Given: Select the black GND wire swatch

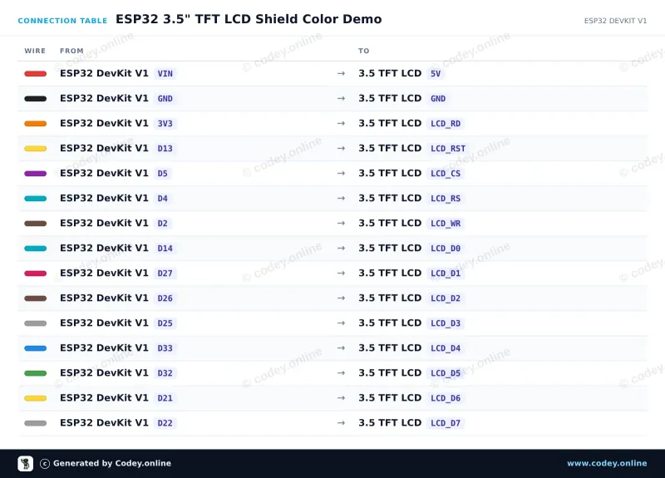Looking at the screenshot, I should click(35, 99).
